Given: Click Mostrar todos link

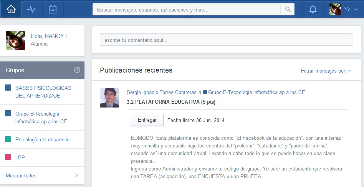Looking at the screenshot, I should 21,175.
